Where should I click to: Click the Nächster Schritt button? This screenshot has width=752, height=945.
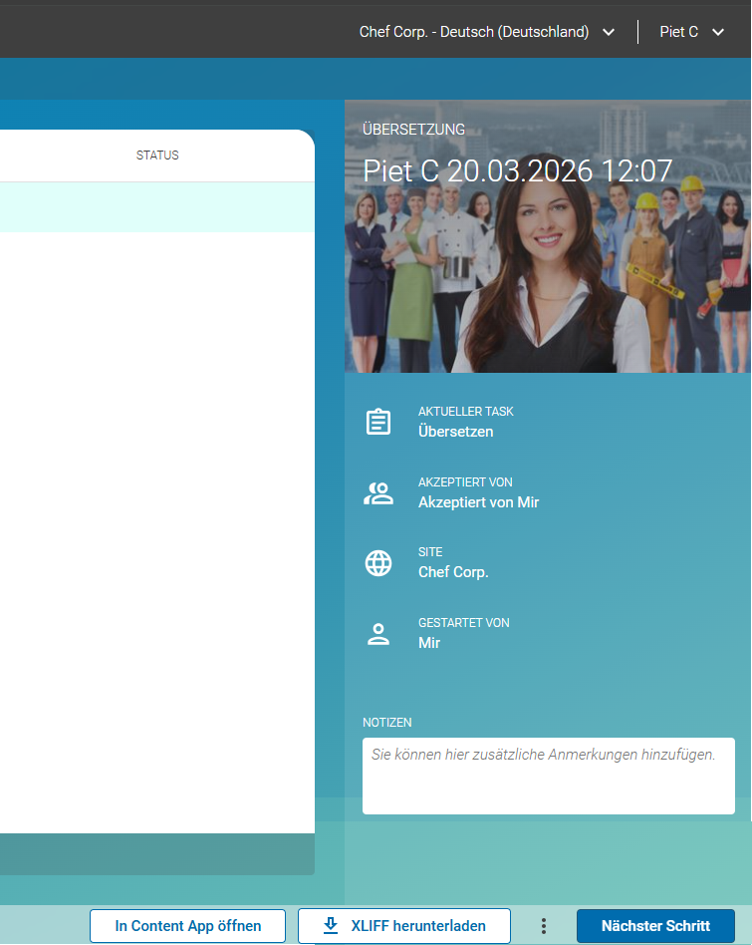[x=655, y=926]
